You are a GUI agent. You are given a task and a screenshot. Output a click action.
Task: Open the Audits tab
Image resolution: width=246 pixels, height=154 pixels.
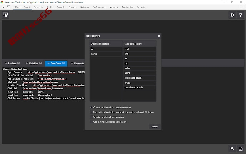coord(50,7)
